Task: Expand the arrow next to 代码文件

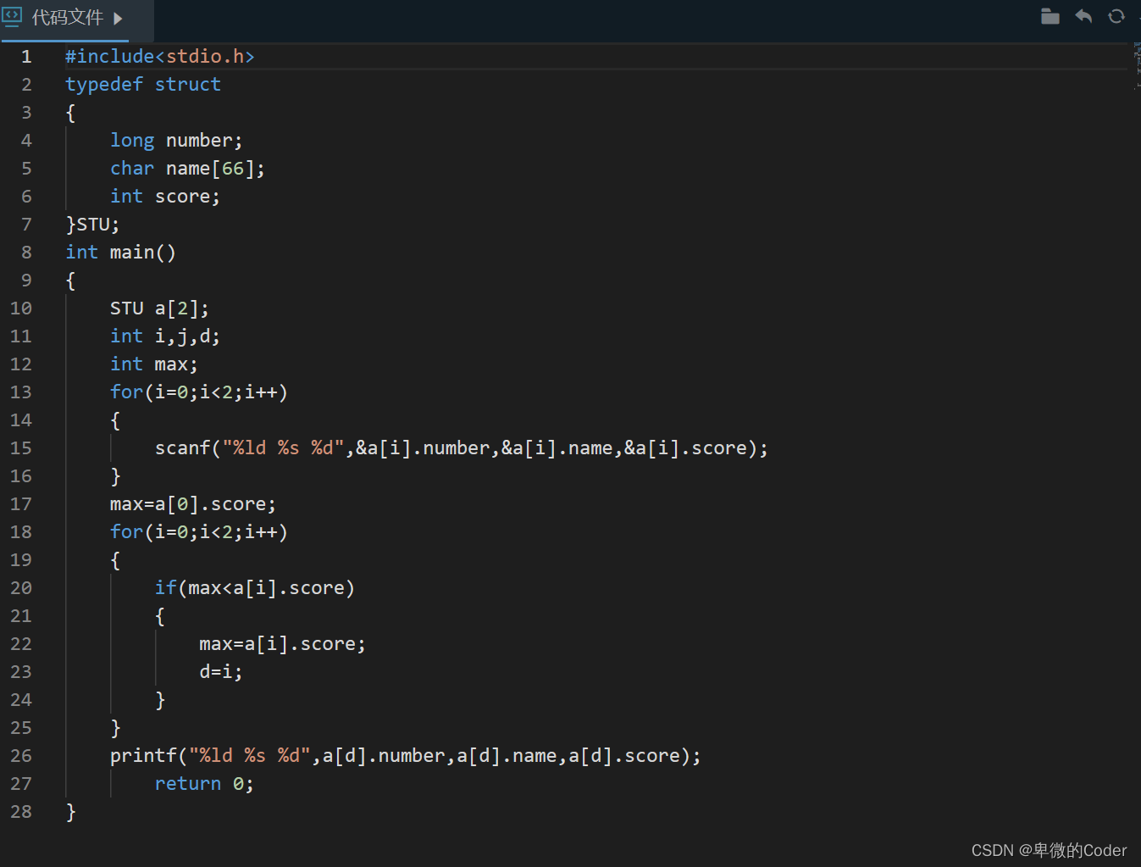Action: (x=118, y=18)
